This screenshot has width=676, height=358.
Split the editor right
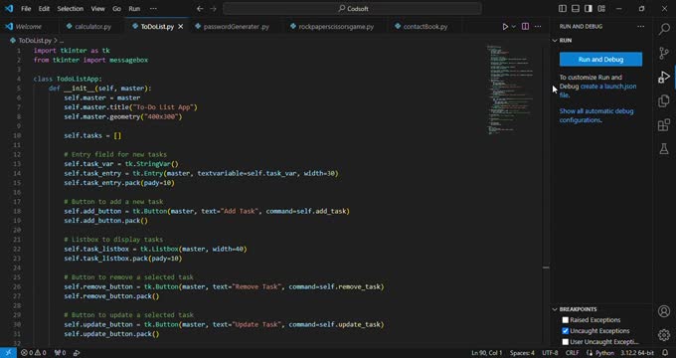[x=525, y=27]
